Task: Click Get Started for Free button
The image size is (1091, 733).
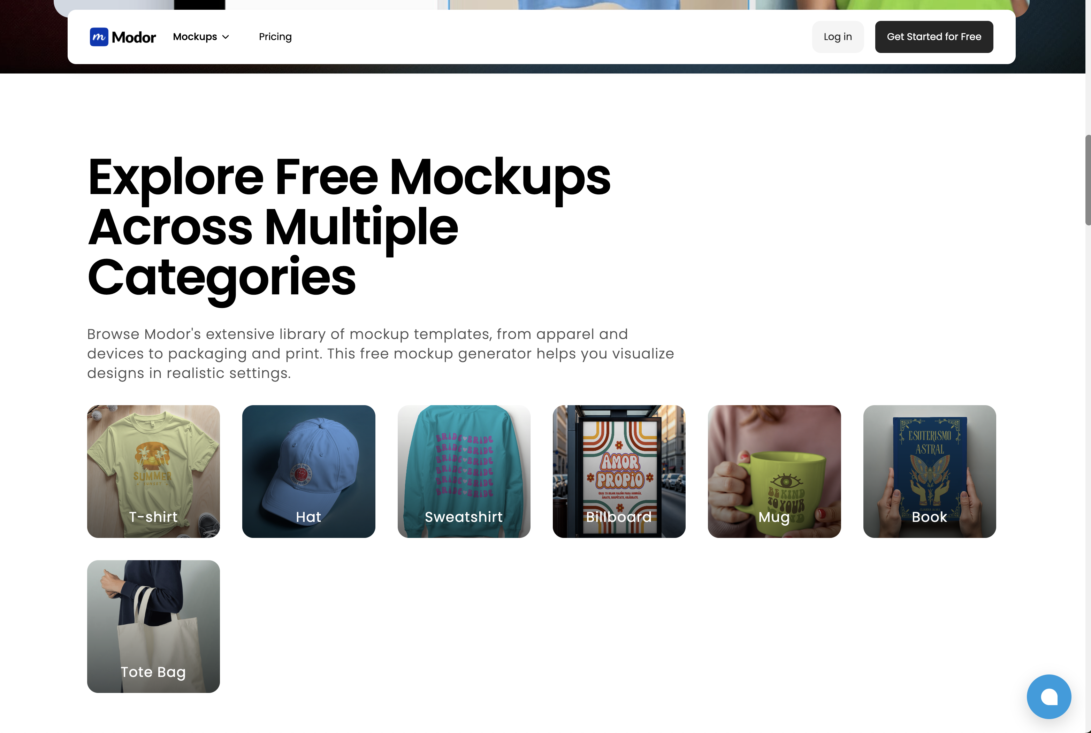Action: click(x=934, y=37)
